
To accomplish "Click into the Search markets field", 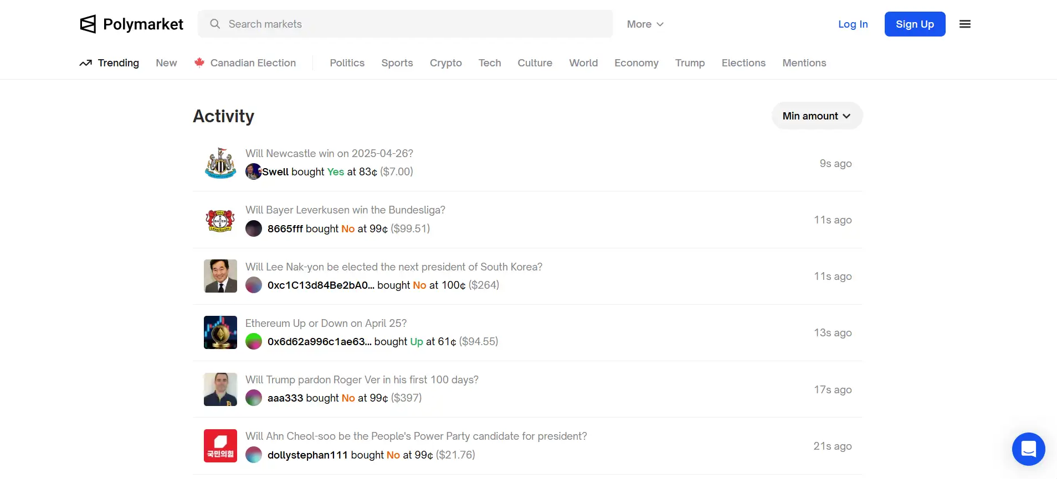I will pos(410,24).
